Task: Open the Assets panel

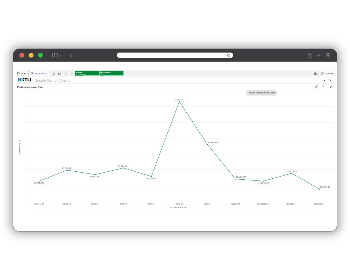Action: click(x=22, y=73)
